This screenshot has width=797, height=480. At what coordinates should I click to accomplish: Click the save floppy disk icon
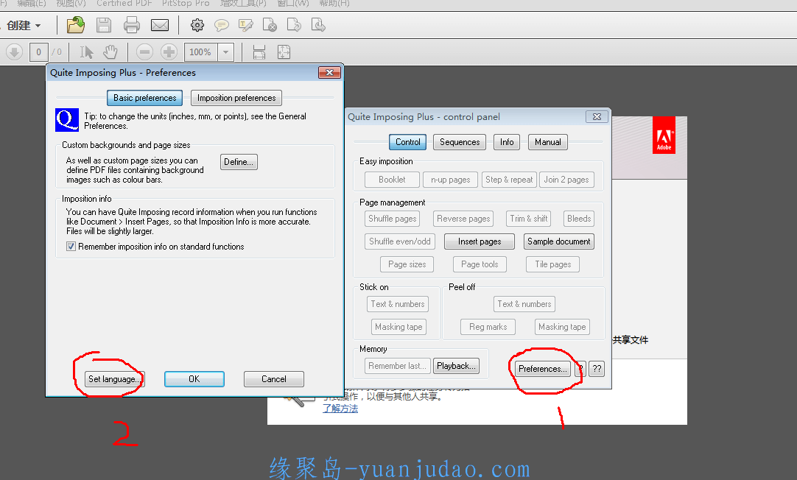click(104, 25)
